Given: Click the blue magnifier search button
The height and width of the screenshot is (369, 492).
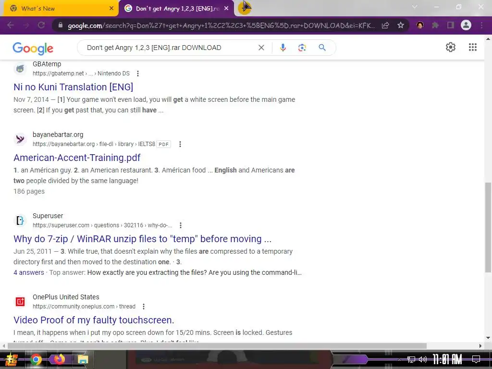Looking at the screenshot, I should (322, 48).
